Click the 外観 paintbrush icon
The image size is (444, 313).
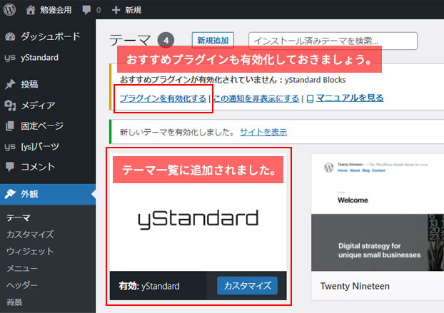coord(10,194)
